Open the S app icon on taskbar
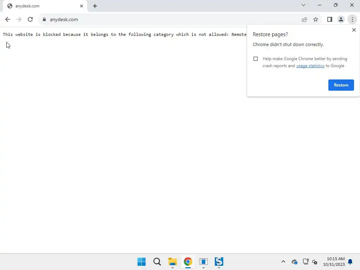This screenshot has height=270, width=360. click(219, 262)
